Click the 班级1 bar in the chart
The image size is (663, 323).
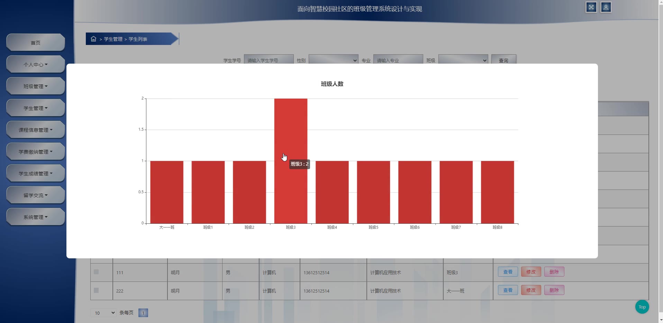[x=208, y=192]
